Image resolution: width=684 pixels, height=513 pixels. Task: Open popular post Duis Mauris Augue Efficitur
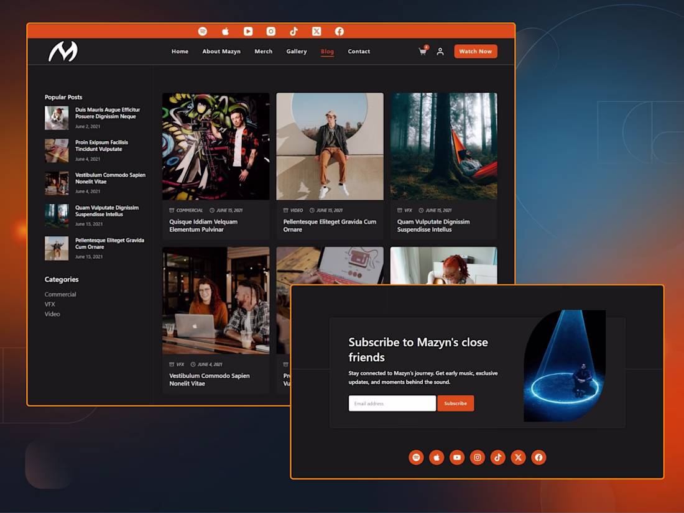click(x=108, y=113)
